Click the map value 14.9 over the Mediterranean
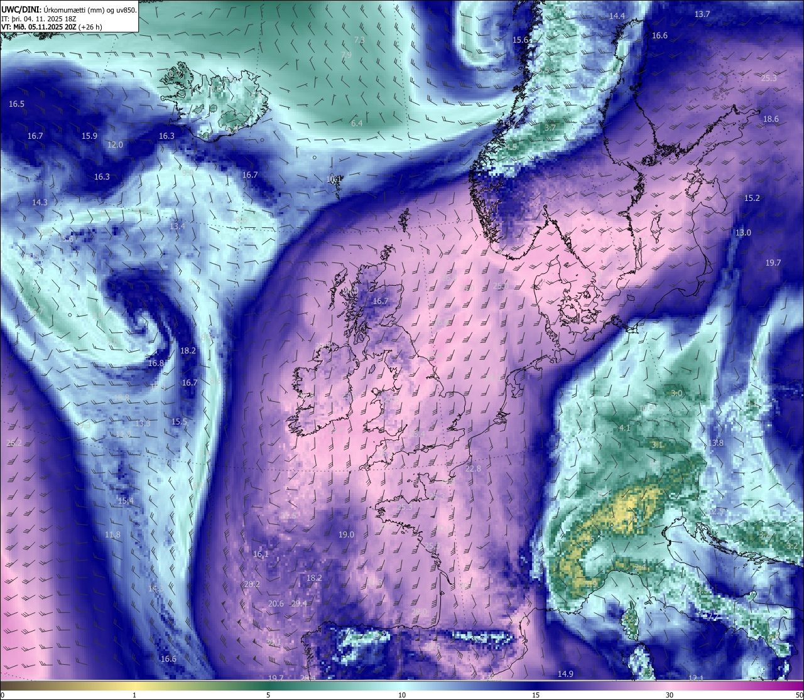The image size is (804, 700). click(565, 674)
